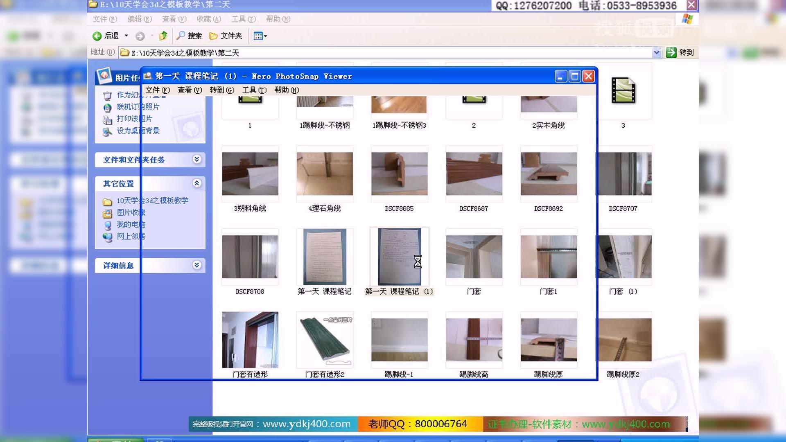
Task: Click the 设为桌面背景 icon
Action: [108, 131]
